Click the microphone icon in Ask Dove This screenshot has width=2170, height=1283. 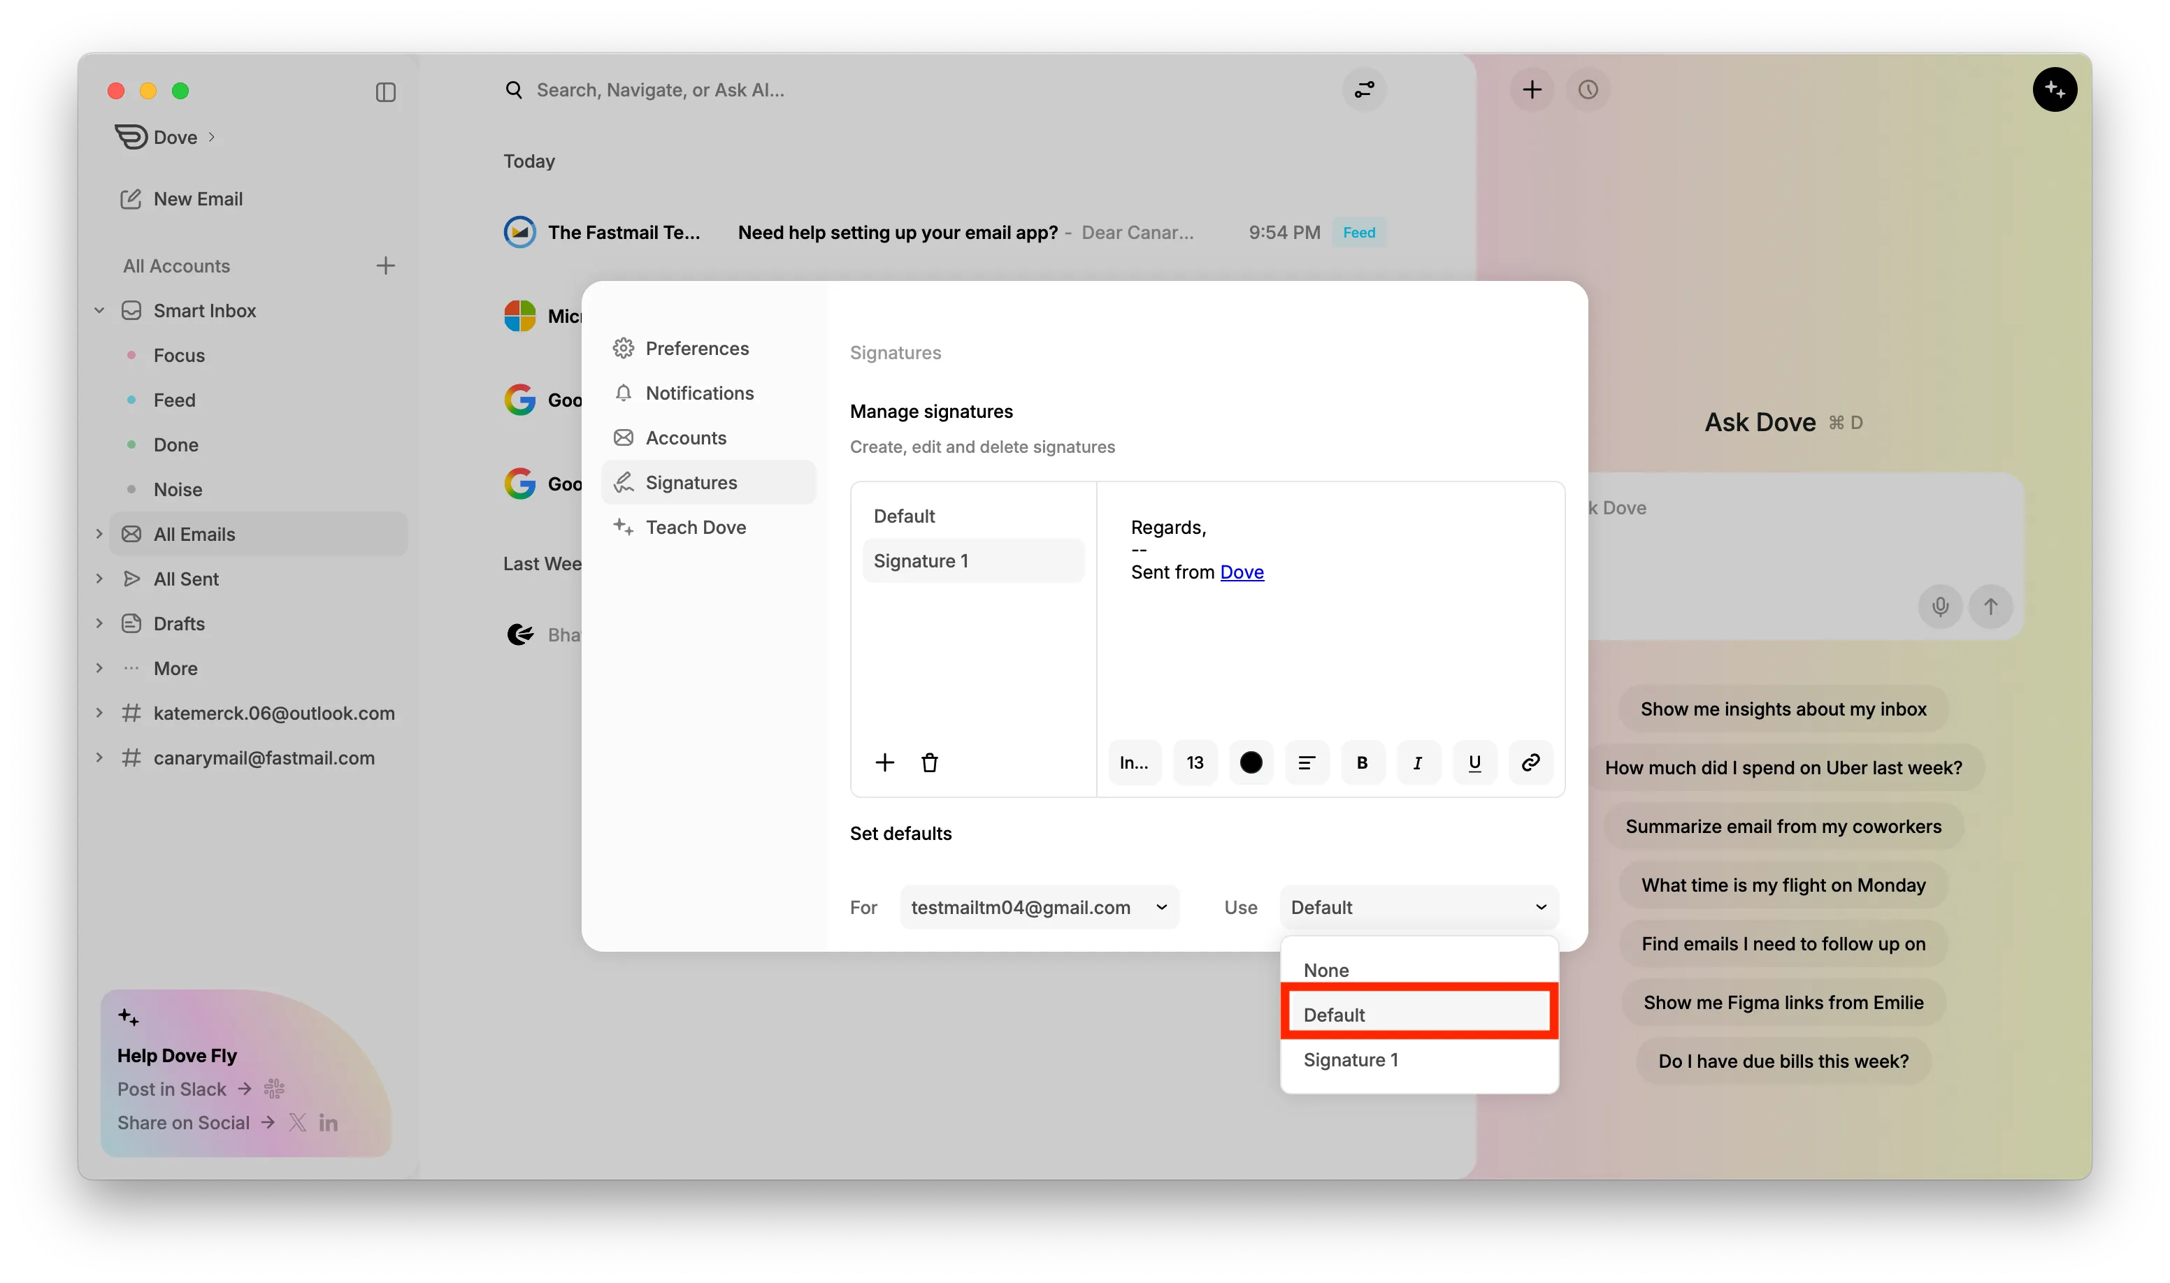tap(1940, 606)
